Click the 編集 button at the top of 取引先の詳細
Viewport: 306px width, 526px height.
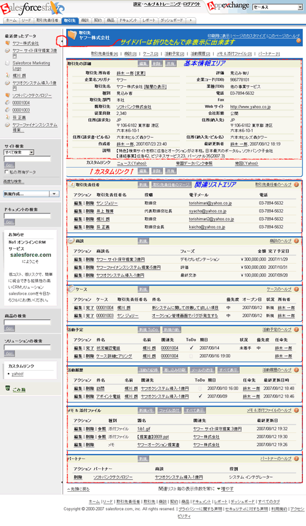[x=143, y=64]
